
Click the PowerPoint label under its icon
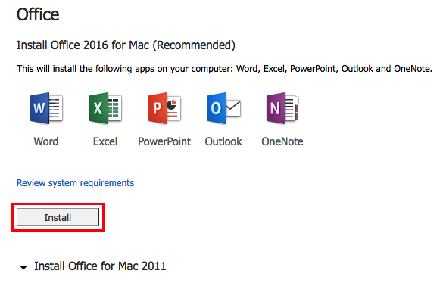(164, 141)
